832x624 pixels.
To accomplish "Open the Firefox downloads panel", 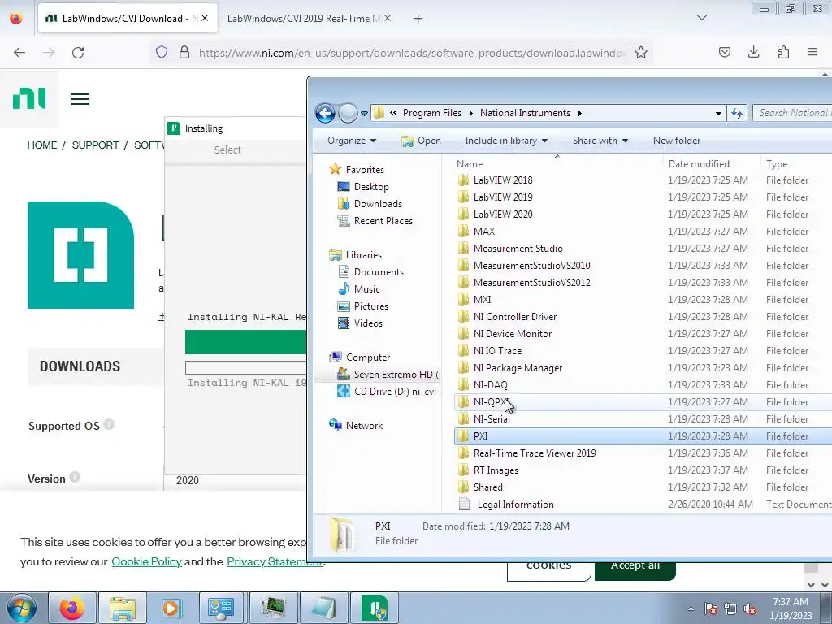I will click(x=753, y=52).
